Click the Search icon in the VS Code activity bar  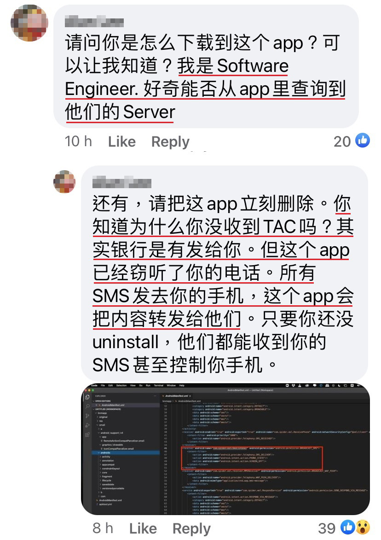point(87,406)
